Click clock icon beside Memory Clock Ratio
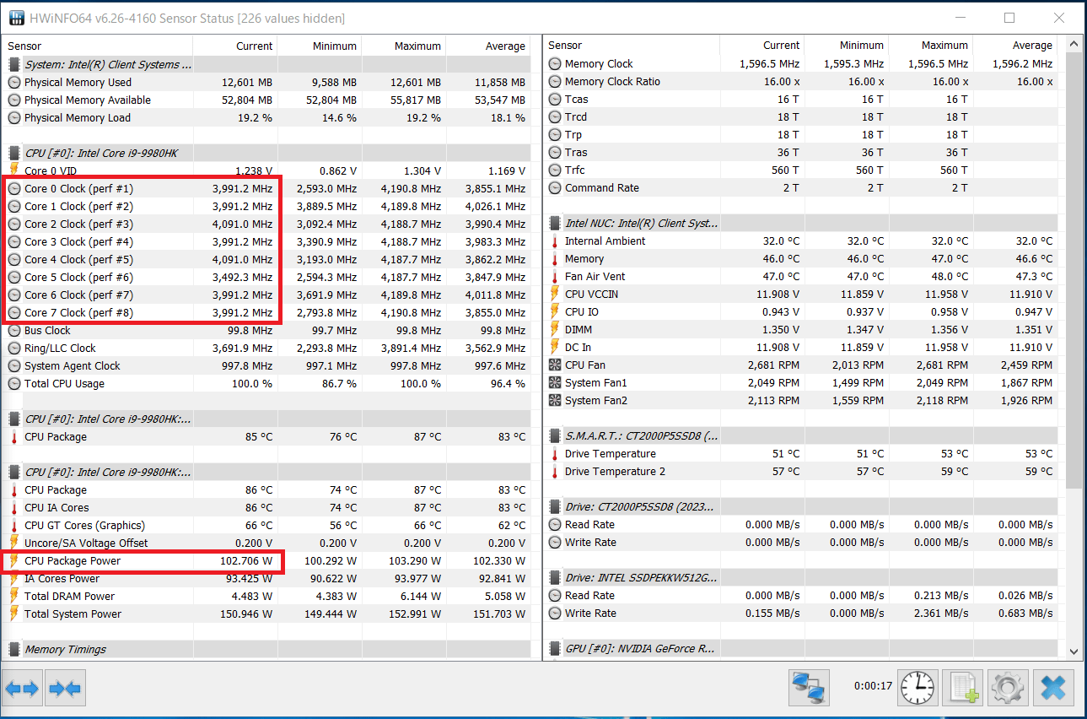1087x719 pixels. pyautogui.click(x=555, y=82)
